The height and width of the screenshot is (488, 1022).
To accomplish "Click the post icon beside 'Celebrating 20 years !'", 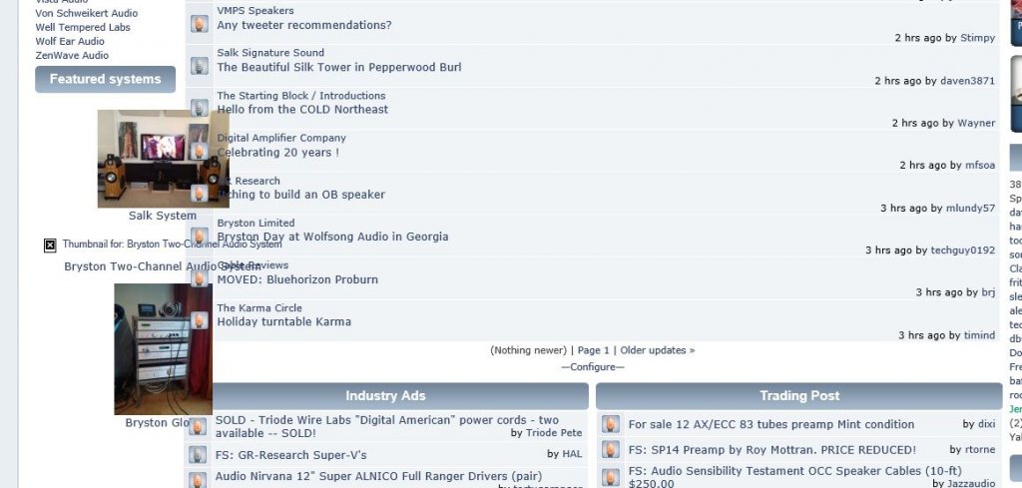I will (200, 151).
